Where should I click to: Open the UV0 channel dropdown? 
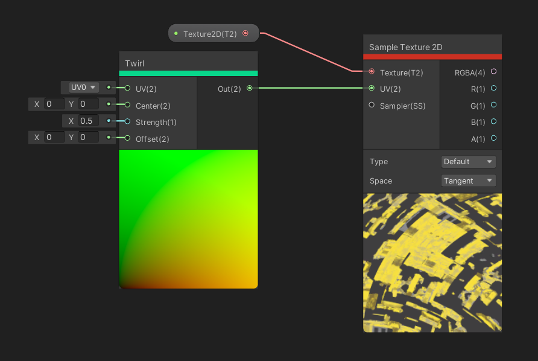pyautogui.click(x=83, y=88)
